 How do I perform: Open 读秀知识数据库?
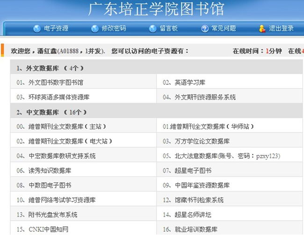(50, 171)
